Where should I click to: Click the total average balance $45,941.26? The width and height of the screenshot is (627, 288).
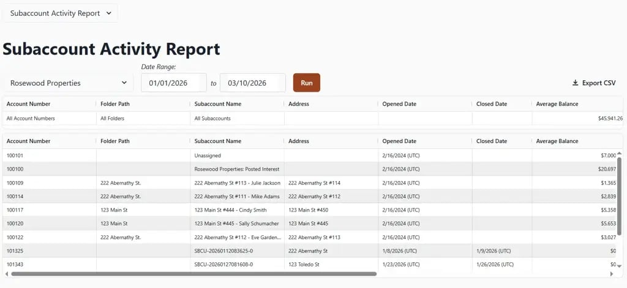click(x=610, y=119)
